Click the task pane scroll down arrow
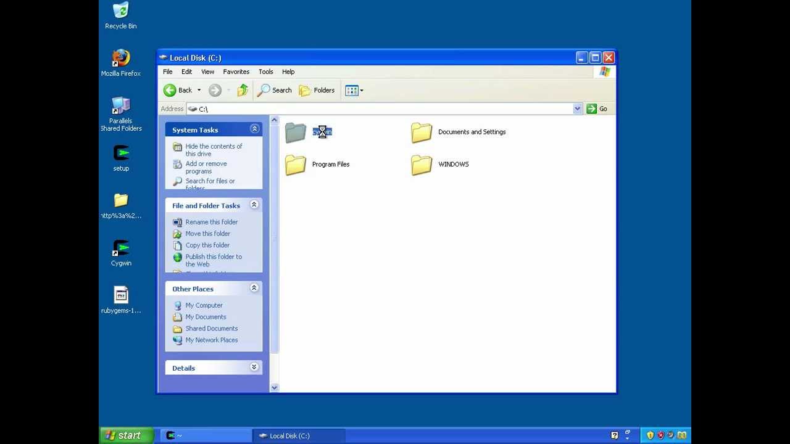Image resolution: width=790 pixels, height=444 pixels. coord(274,387)
